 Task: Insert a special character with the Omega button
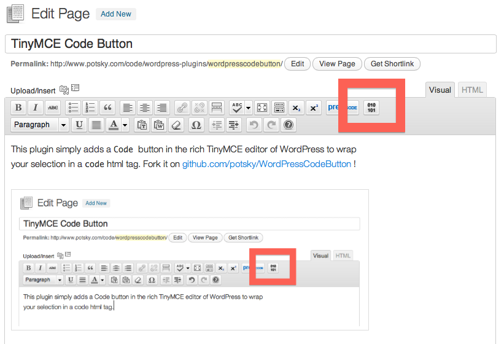(196, 125)
